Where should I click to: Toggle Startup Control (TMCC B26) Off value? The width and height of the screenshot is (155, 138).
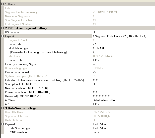123,84
